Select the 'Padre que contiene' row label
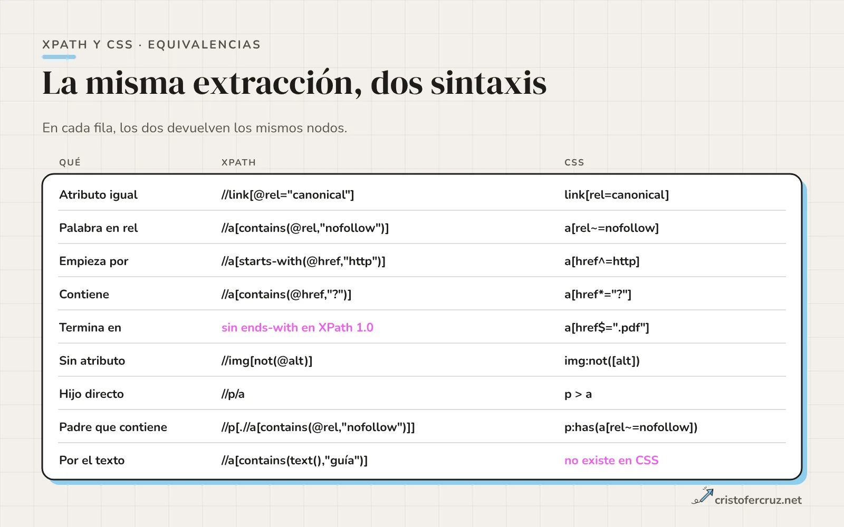Viewport: 844px width, 527px height. pos(113,427)
